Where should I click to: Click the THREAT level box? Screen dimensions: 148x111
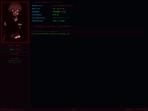click(x=15, y=50)
